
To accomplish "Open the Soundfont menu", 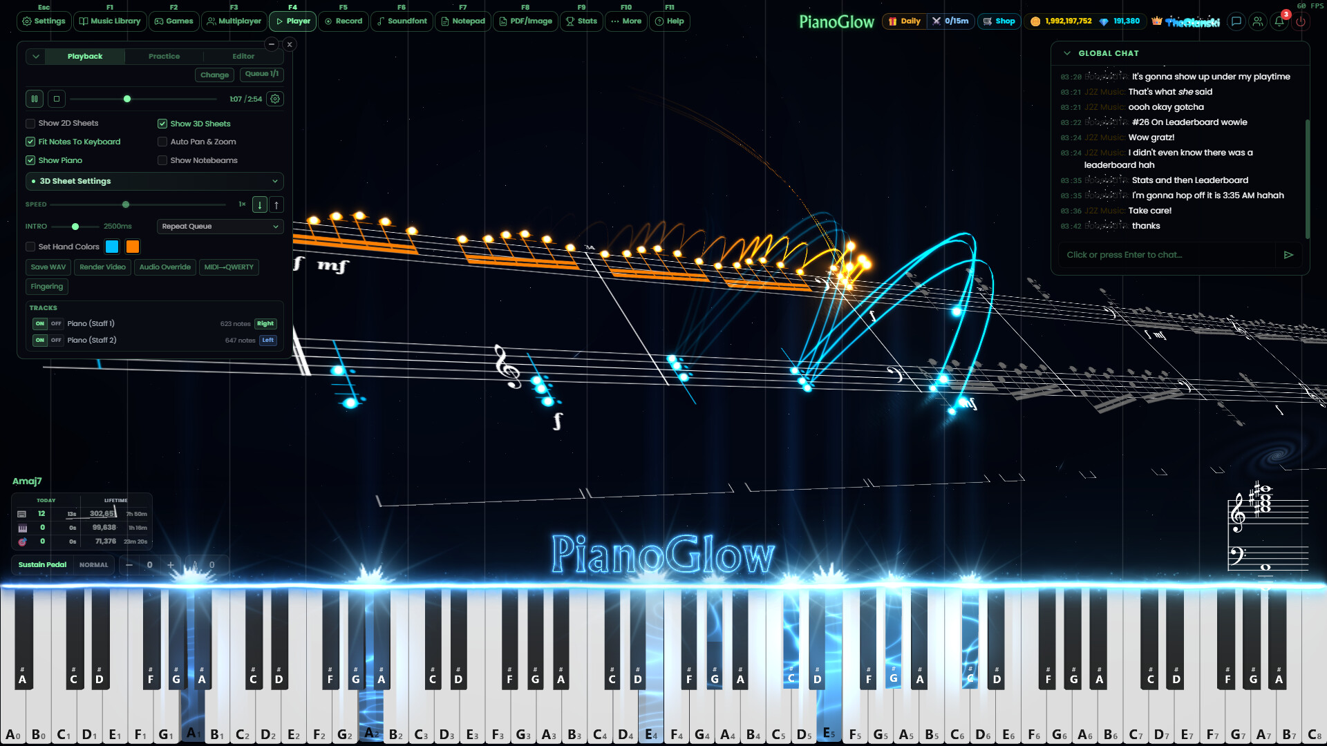I will [402, 21].
